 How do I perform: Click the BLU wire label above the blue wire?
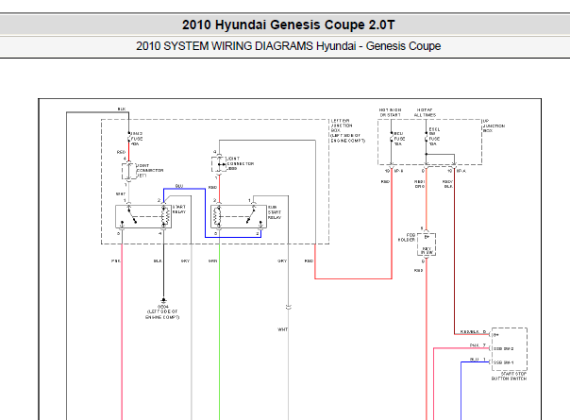point(179,186)
